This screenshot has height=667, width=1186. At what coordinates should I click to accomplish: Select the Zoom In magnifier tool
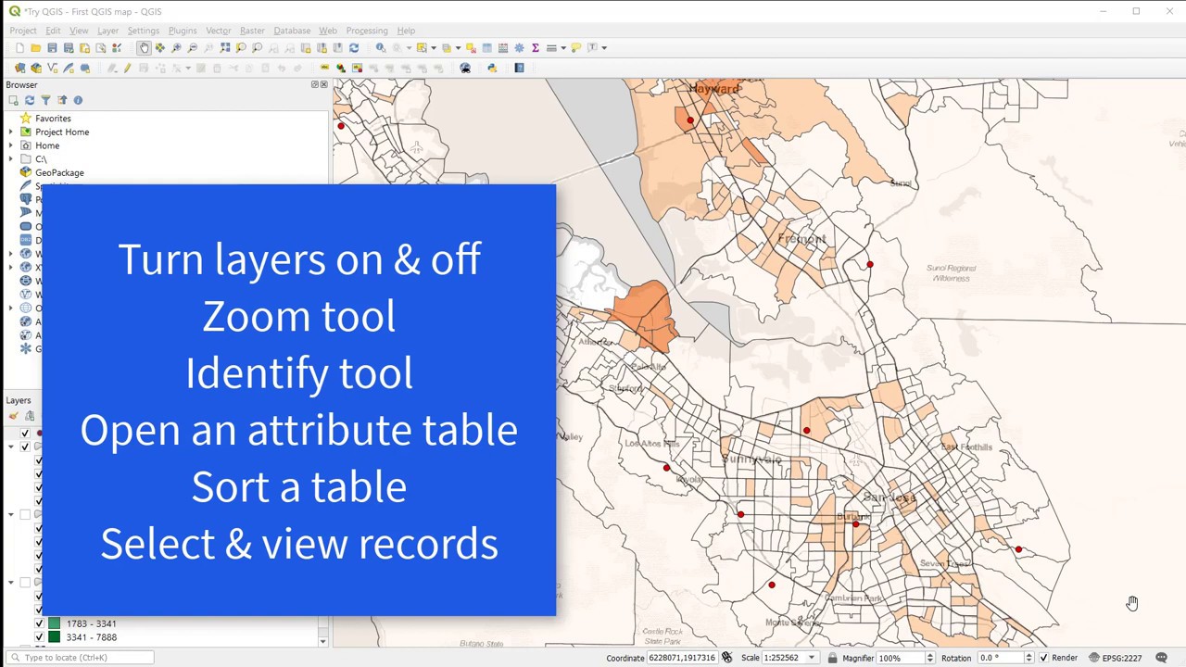(176, 47)
